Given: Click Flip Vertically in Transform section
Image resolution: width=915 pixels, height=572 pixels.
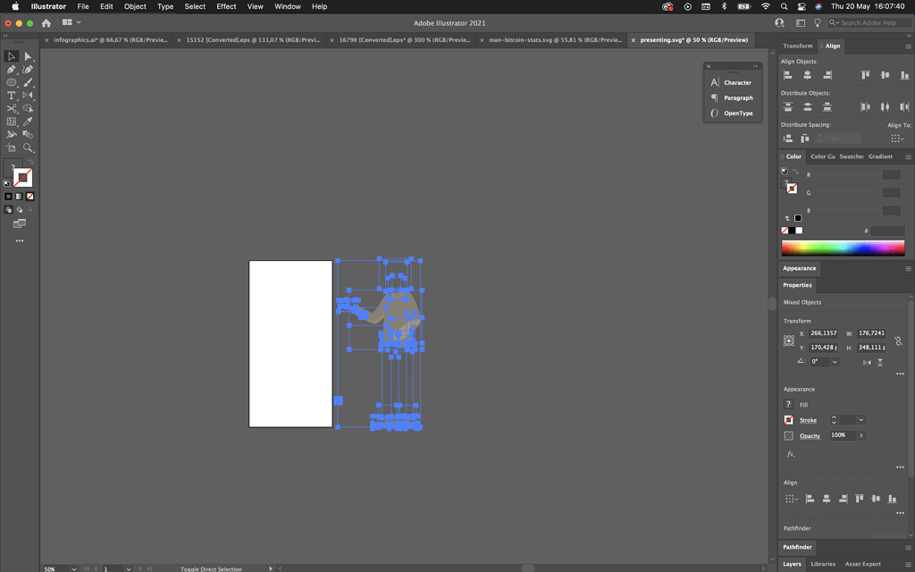Looking at the screenshot, I should pos(880,363).
